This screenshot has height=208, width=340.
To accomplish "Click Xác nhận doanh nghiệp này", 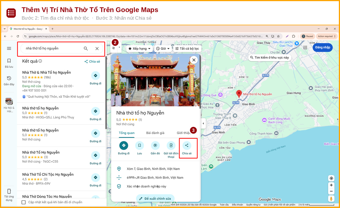I will [x=146, y=186].
